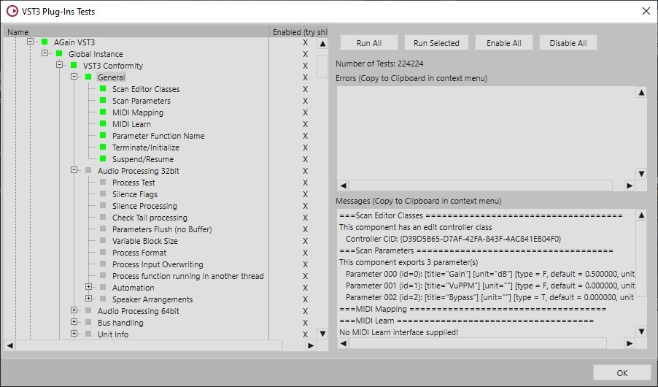Click the Enabled column header
The width and height of the screenshot is (658, 387).
coord(299,32)
